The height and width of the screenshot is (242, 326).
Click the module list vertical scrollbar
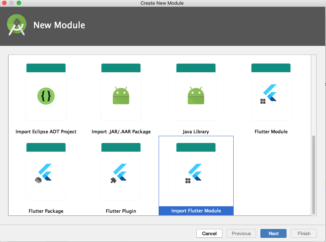[314, 175]
